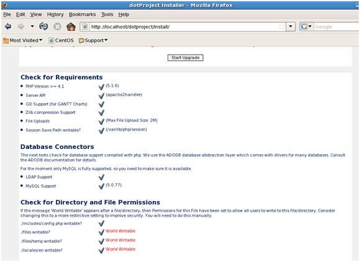Image resolution: width=360 pixels, height=262 pixels.
Task: Open the History menu
Action: 55,14
